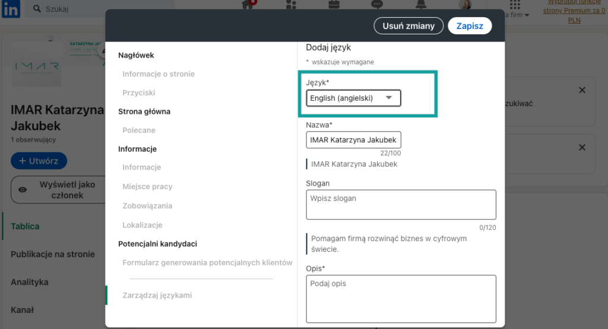The image size is (608, 329).
Task: Click the eye icon in 'Wyświetl jako członek'
Action: (23, 190)
